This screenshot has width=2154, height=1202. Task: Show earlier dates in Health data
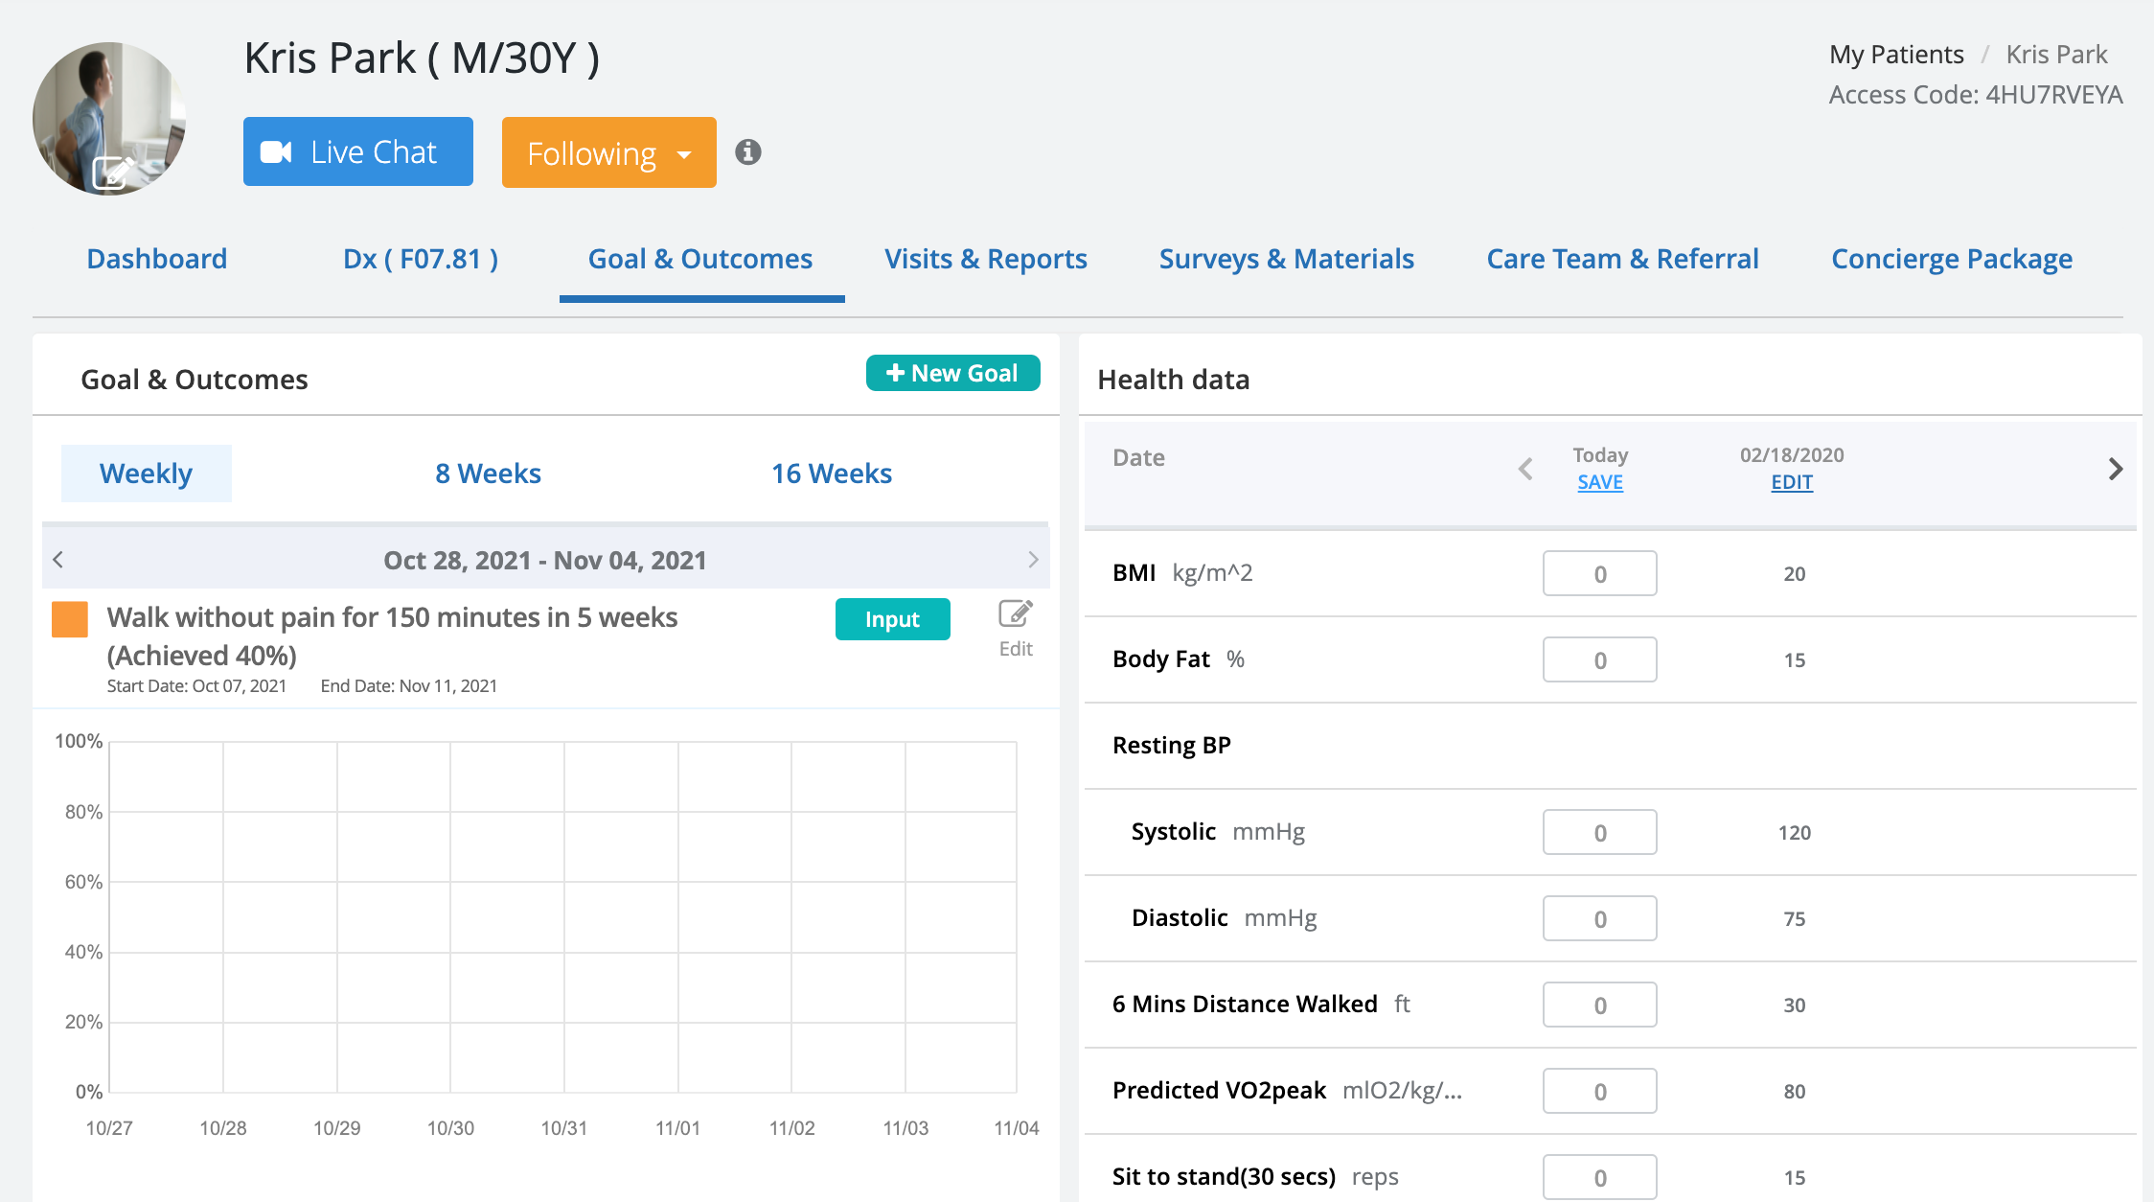click(x=1525, y=469)
